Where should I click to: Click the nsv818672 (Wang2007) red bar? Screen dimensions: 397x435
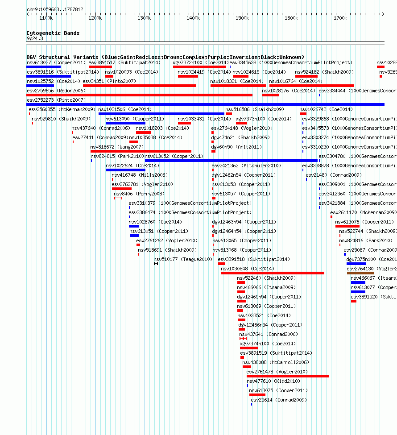click(141, 151)
